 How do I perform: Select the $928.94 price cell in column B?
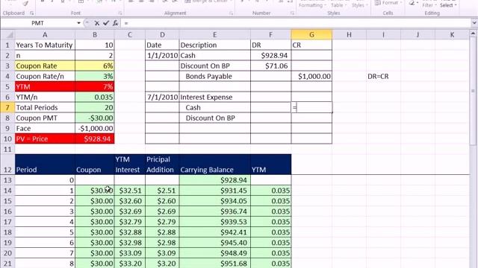tap(95, 139)
